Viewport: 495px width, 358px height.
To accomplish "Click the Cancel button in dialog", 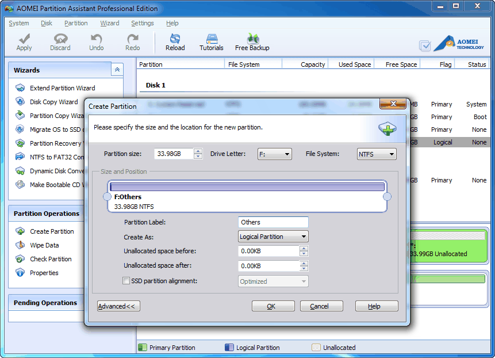I will 321,306.
